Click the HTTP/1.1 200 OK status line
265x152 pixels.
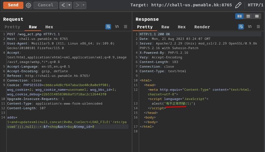155,34
